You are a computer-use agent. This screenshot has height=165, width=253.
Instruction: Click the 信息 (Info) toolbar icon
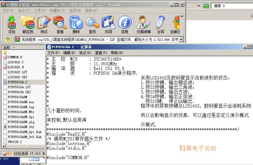tap(125, 25)
